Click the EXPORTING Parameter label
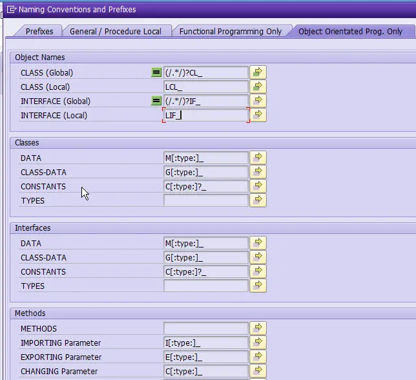 61,357
